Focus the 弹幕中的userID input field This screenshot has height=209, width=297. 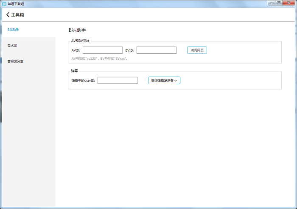click(118, 80)
